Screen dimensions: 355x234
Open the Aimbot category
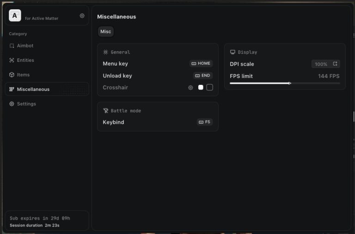tap(25, 46)
